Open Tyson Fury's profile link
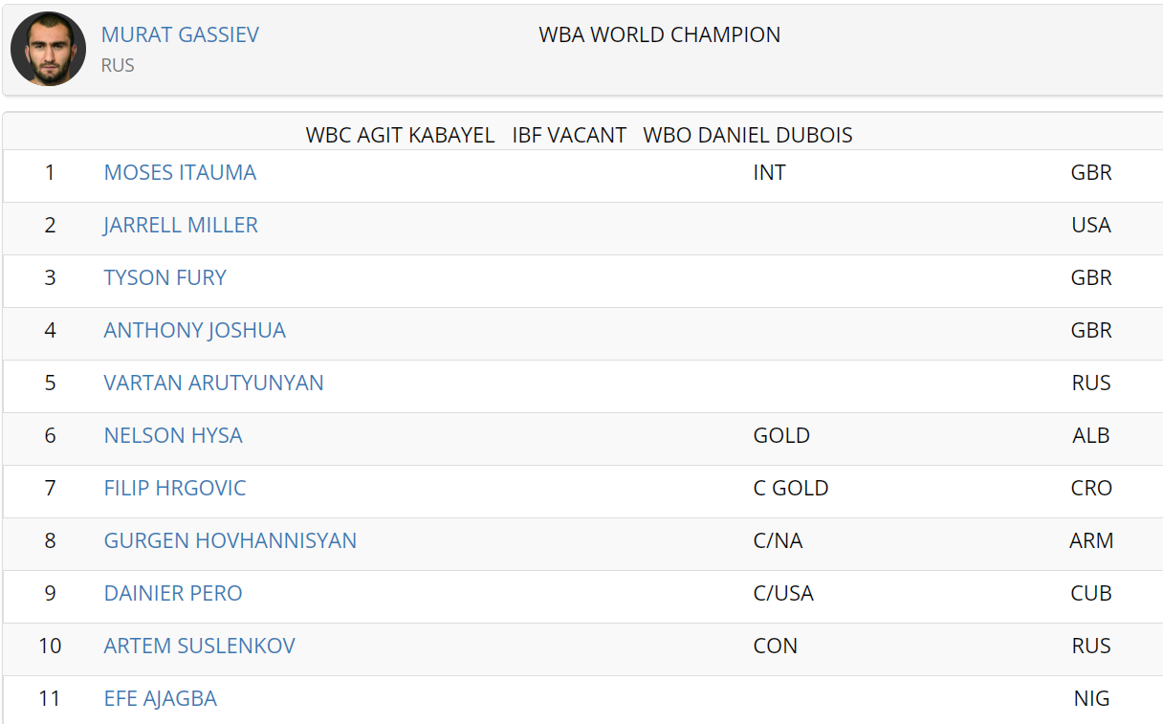This screenshot has width=1163, height=724. click(165, 277)
